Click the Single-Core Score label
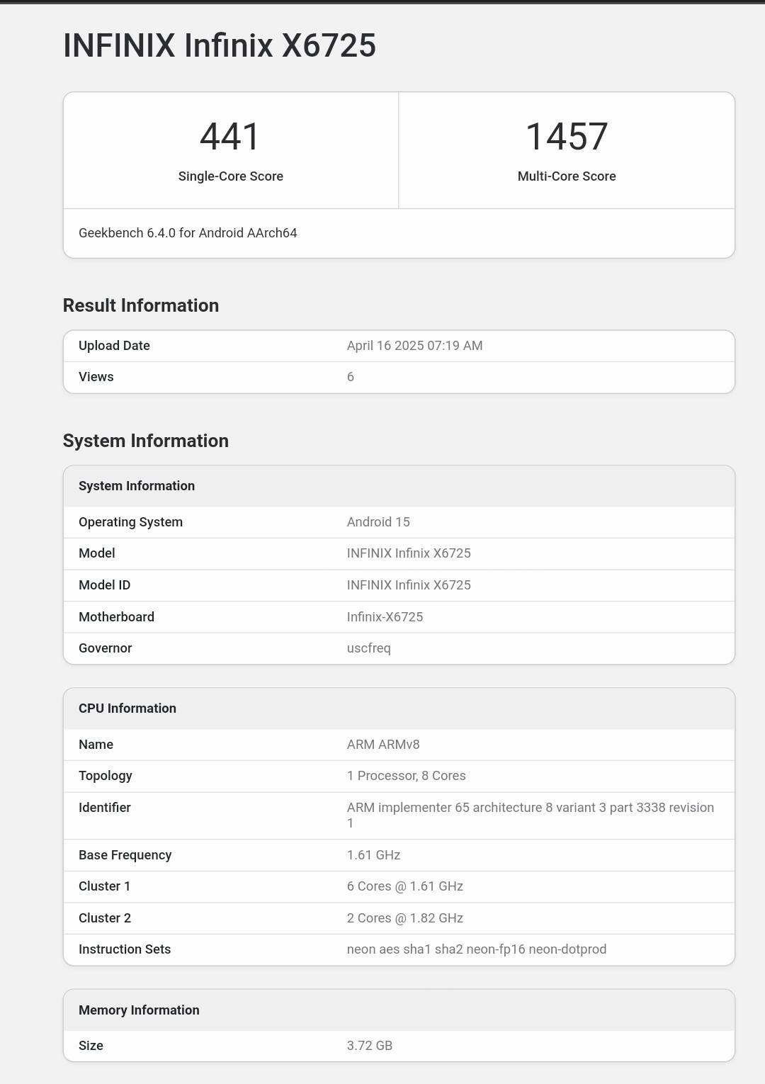765x1084 pixels. (231, 176)
